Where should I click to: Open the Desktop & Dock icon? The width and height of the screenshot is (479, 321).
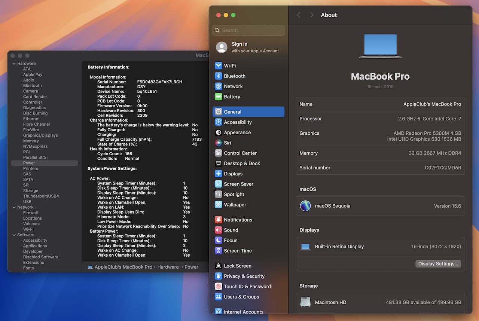(x=219, y=163)
